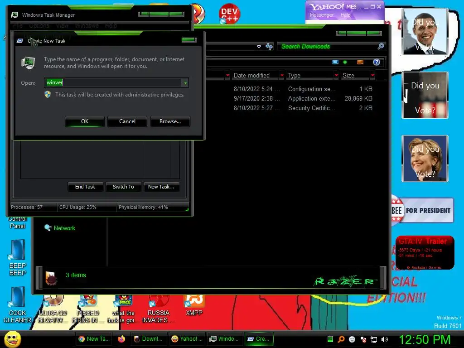Click New Task... in Task Manager
464x348 pixels.
click(161, 187)
